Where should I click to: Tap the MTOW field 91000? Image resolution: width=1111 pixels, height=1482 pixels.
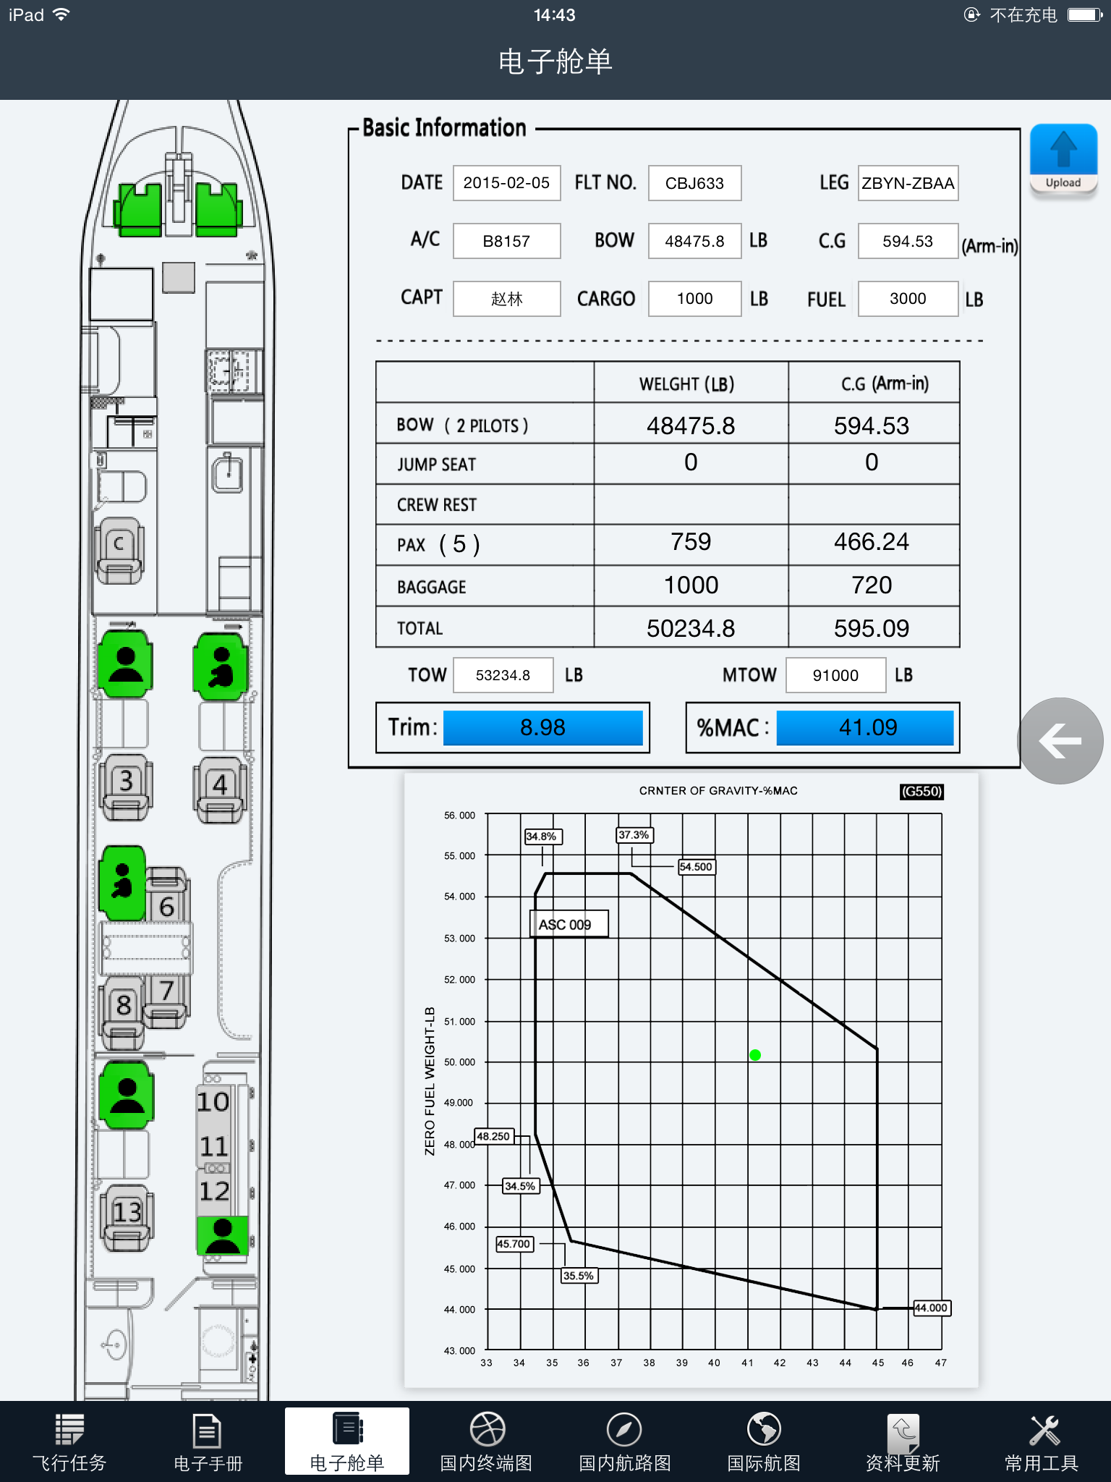click(835, 675)
